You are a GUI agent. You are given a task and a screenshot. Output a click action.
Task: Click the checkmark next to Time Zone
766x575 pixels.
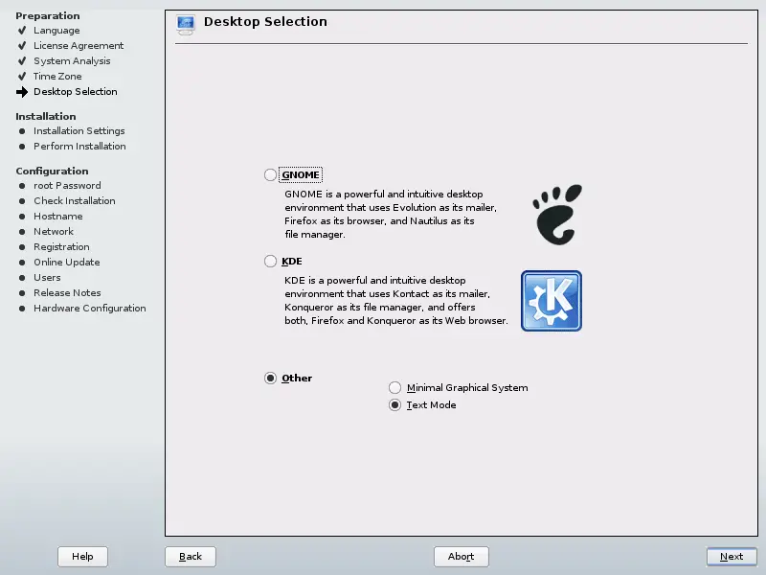pos(22,77)
